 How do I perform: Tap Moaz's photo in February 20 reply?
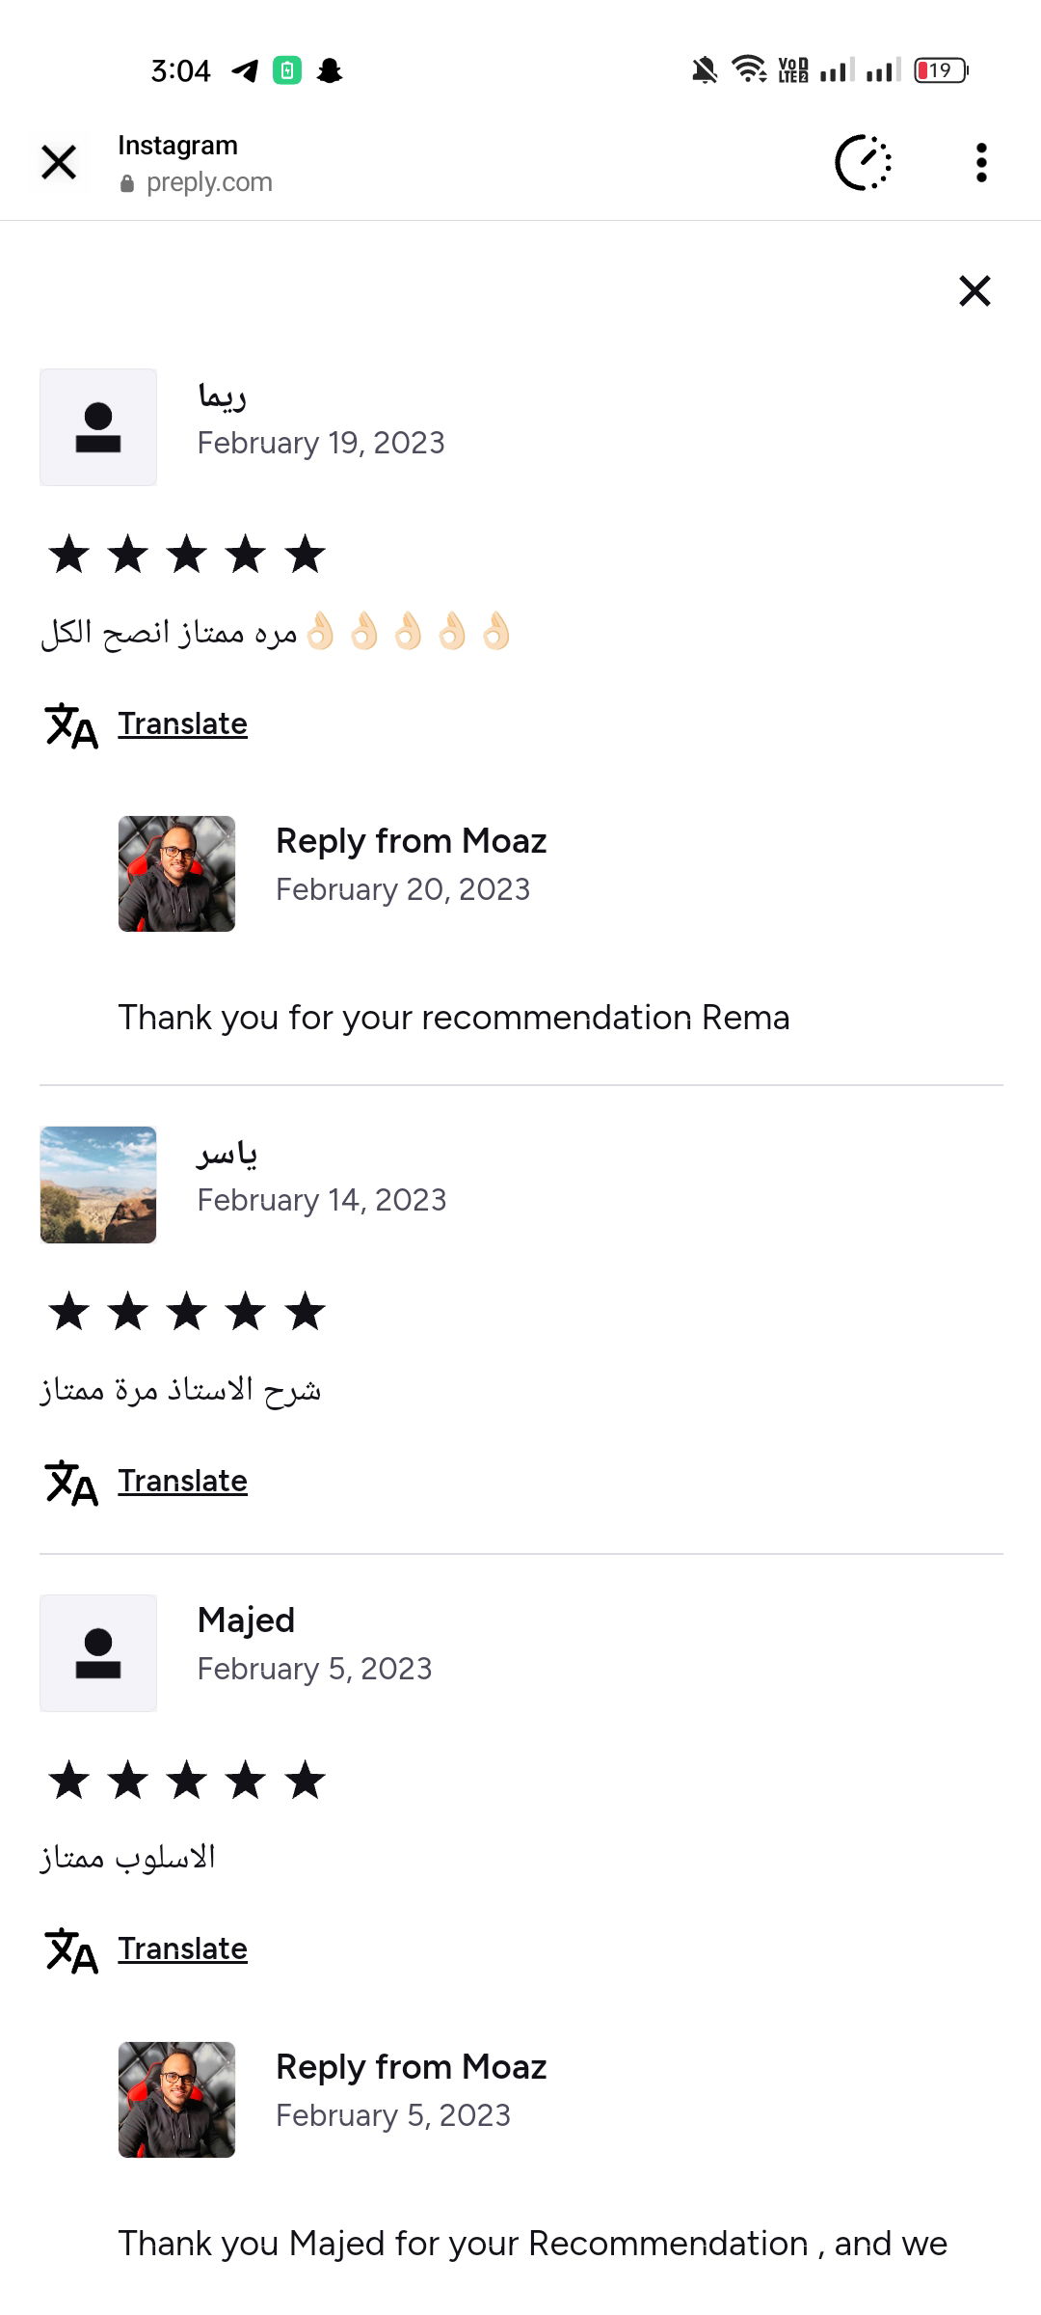click(x=176, y=874)
